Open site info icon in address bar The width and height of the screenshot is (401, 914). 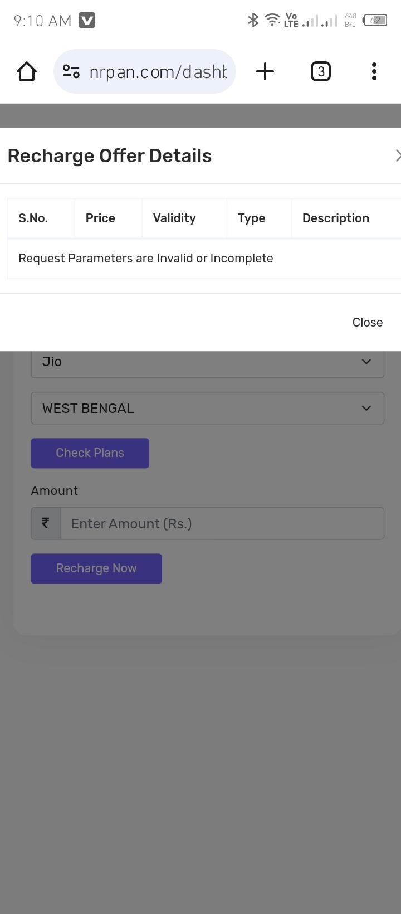pyautogui.click(x=71, y=72)
